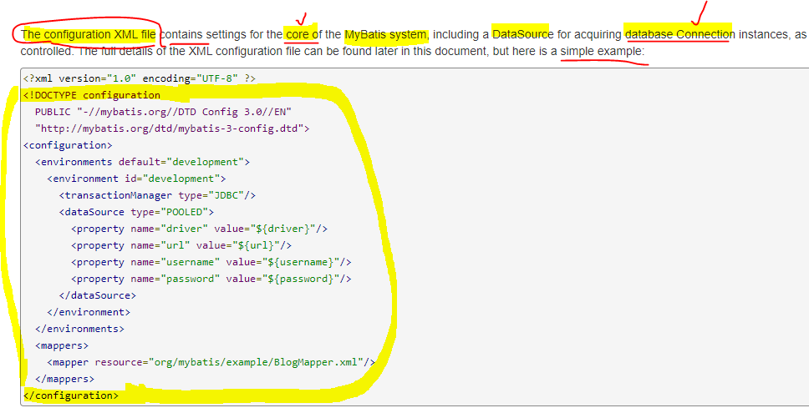Image resolution: width=809 pixels, height=413 pixels.
Task: Click the property name="driver" line
Action: click(x=199, y=229)
